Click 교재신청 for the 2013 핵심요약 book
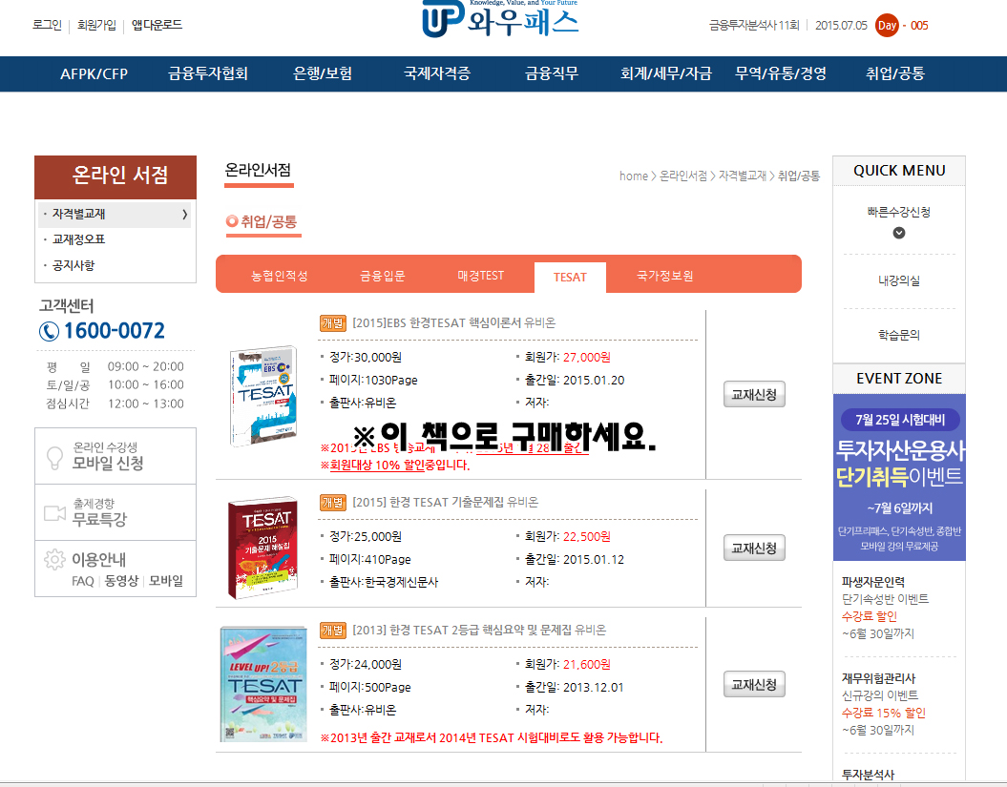1007x787 pixels. [x=754, y=684]
